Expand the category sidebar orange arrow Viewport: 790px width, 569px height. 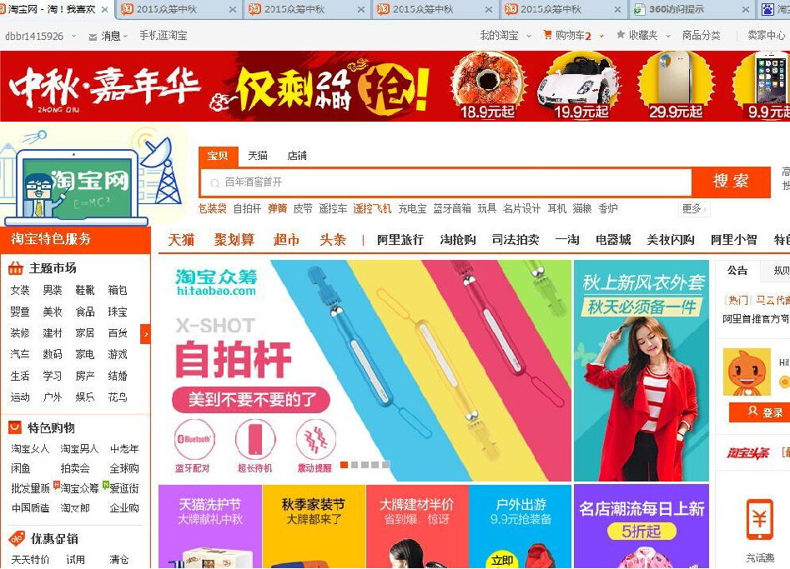(146, 334)
